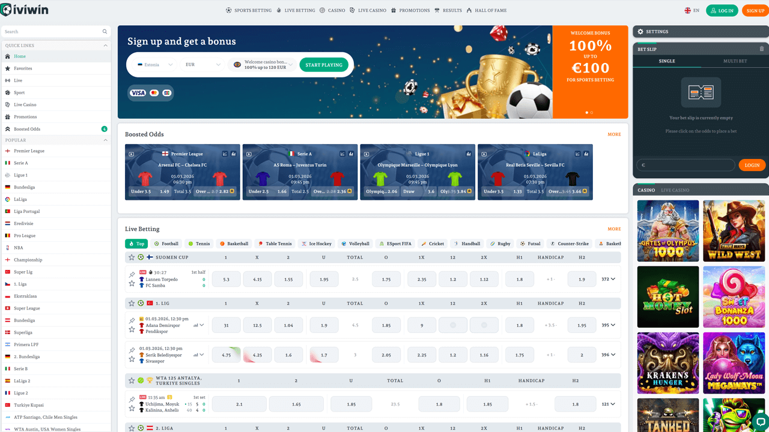
Task: Click the video icon on Arsenal FC – Chelsea FC card
Action: coord(132,154)
